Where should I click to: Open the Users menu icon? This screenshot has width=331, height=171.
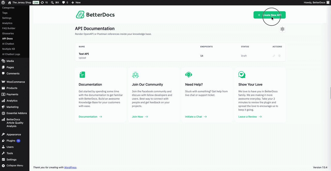pos(3,147)
